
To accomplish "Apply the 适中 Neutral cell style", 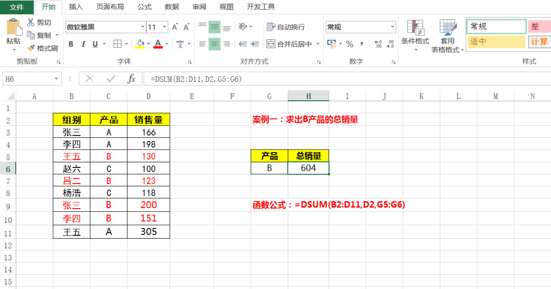I will coord(496,42).
